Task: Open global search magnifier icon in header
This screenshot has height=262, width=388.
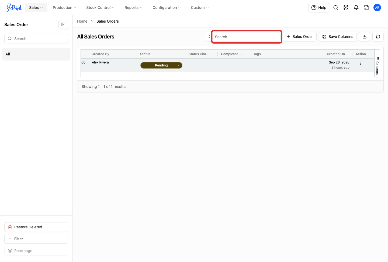Action: [x=336, y=8]
